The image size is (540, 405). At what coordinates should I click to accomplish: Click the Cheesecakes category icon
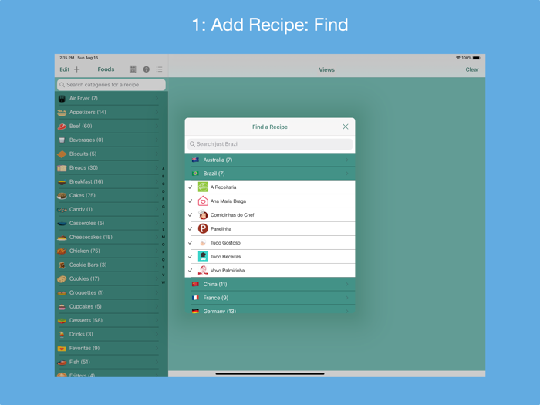pos(62,238)
